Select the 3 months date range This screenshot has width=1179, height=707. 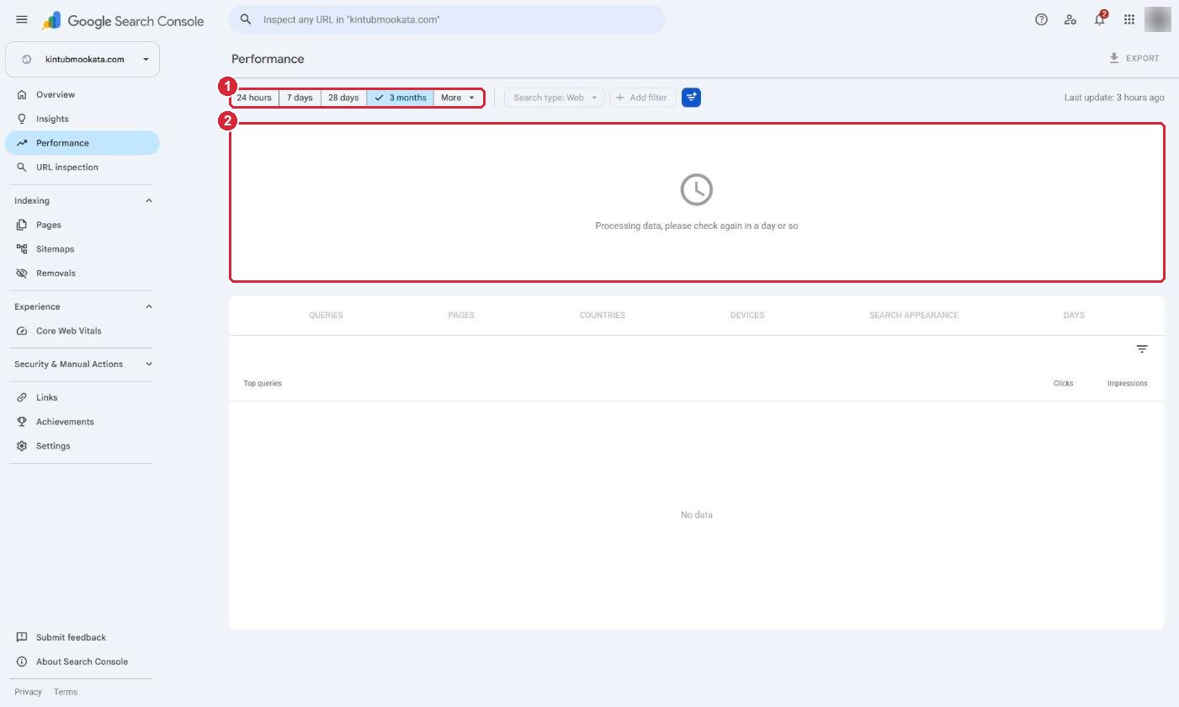coord(400,98)
